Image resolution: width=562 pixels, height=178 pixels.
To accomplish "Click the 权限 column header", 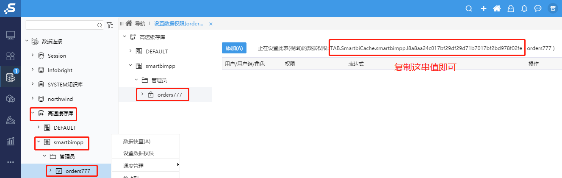I will 290,64.
